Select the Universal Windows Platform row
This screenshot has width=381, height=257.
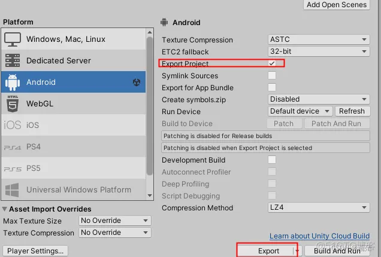tap(73, 189)
